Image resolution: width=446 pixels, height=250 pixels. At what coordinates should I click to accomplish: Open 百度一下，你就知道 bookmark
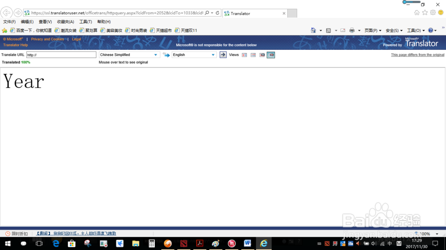pyautogui.click(x=31, y=30)
